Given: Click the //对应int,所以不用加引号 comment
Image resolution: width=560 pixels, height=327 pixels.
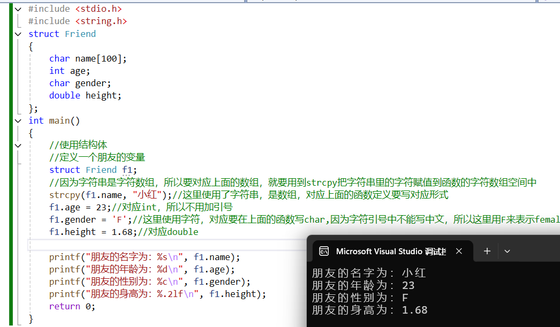Looking at the screenshot, I should (x=172, y=208).
